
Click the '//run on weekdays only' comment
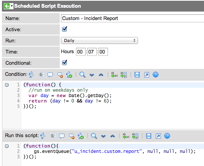coord(58,90)
